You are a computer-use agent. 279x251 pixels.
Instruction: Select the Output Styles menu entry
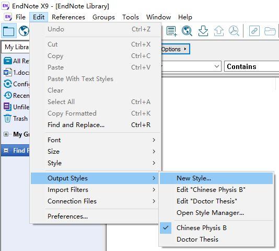(95, 178)
